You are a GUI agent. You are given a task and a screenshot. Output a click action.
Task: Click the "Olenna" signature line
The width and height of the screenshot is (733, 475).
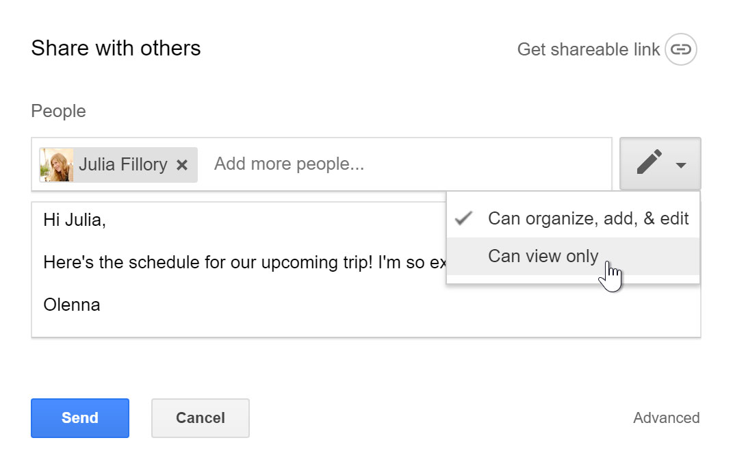click(x=72, y=305)
